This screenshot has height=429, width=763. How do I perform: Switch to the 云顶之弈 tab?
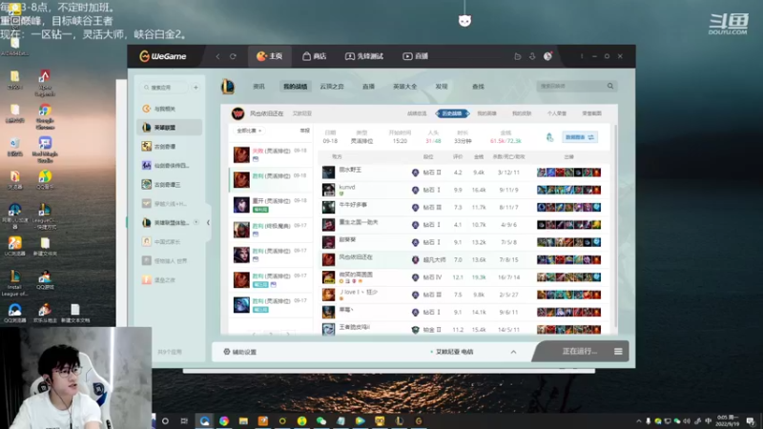pos(332,87)
